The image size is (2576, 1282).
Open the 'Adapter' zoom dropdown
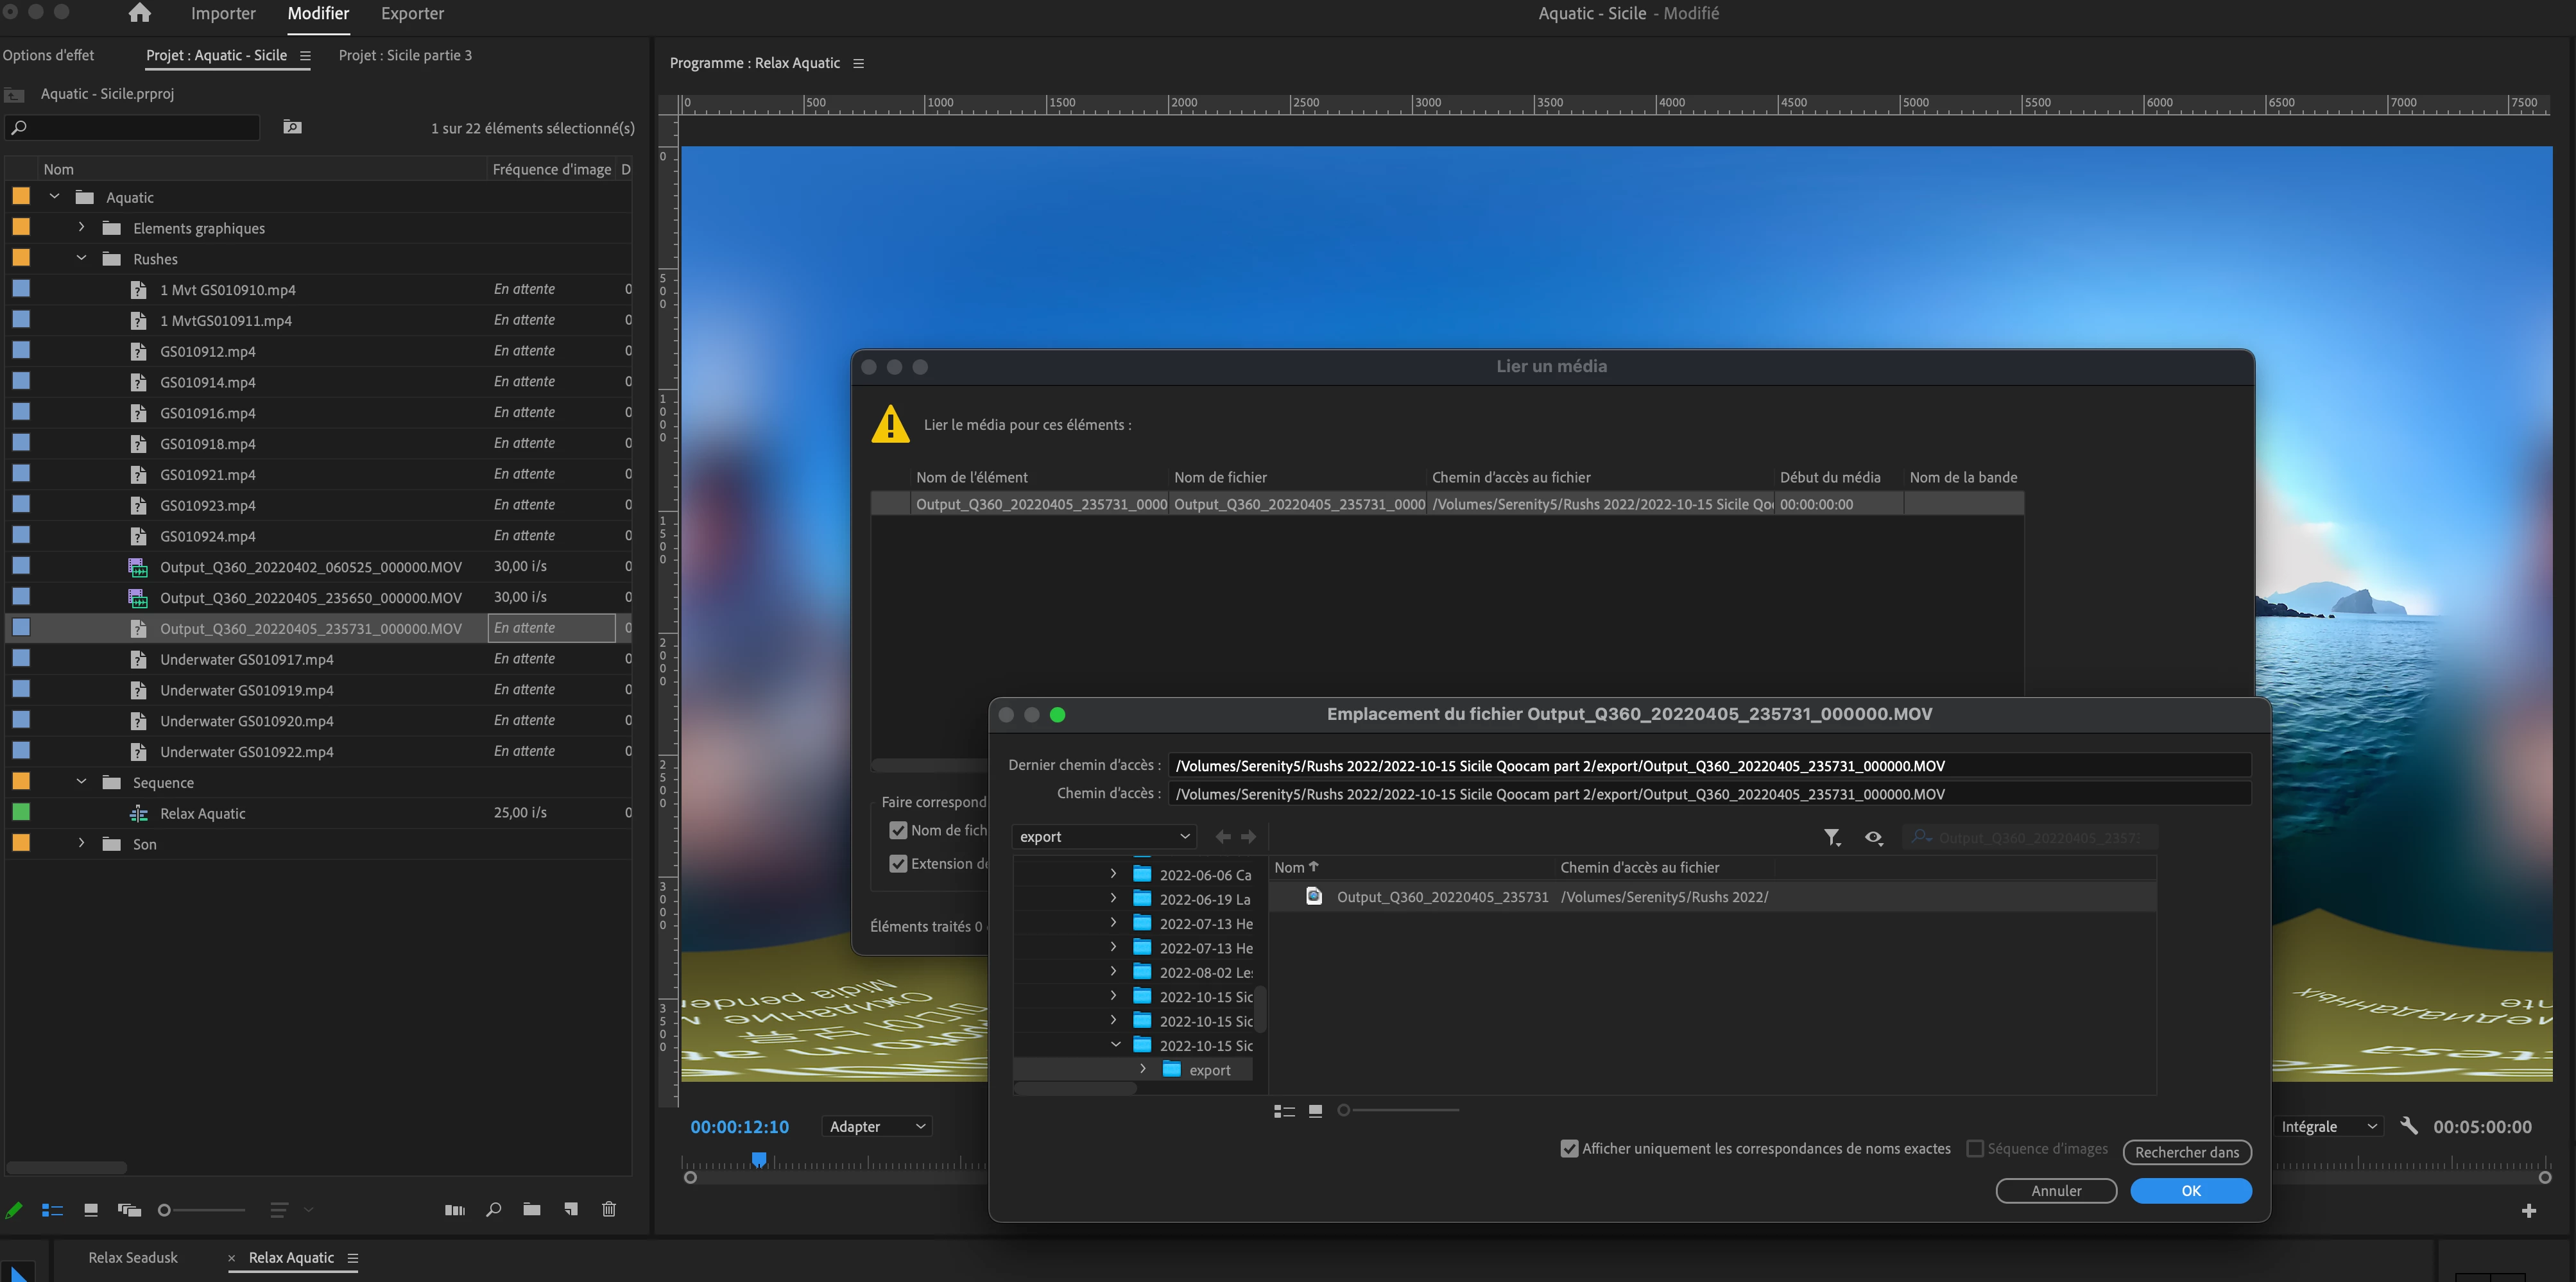(x=877, y=1126)
